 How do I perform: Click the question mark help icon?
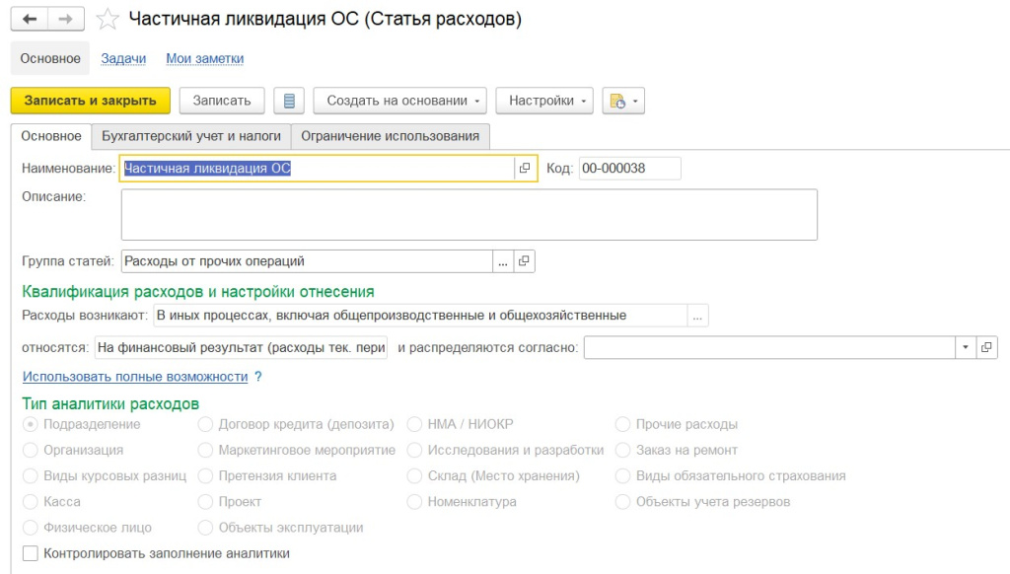[x=258, y=376]
